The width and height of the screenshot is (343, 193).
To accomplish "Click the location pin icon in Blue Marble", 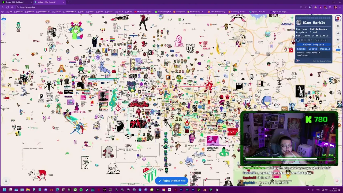I will coord(298,40).
